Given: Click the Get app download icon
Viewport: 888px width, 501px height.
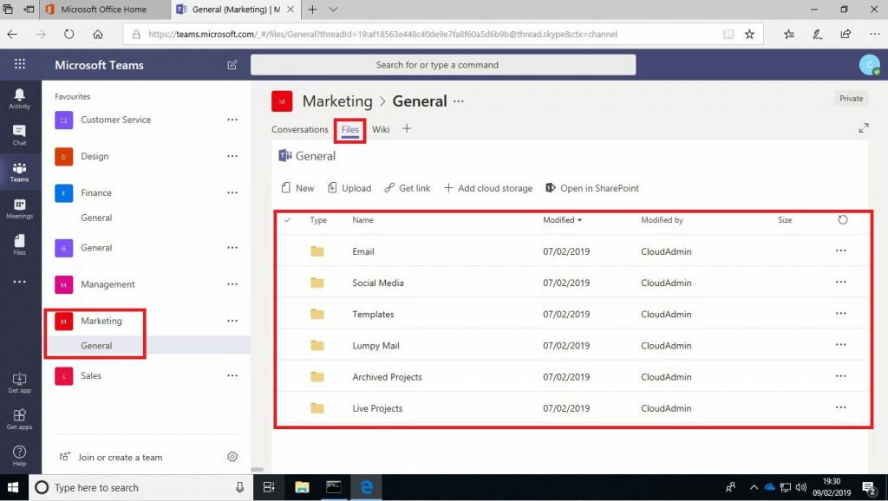Looking at the screenshot, I should 19,383.
